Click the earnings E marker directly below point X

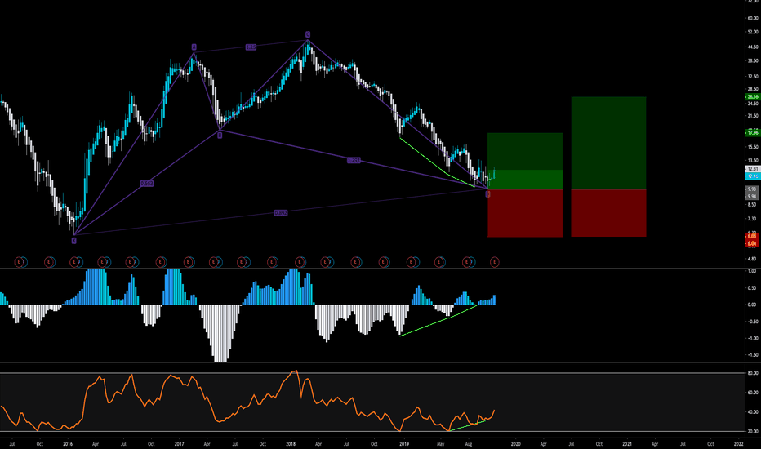pos(74,262)
